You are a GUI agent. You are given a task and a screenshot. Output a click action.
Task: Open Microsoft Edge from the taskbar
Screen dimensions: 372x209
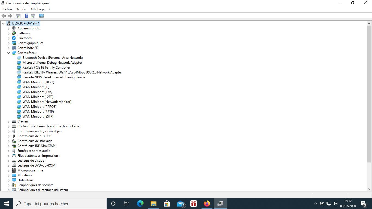click(140, 204)
